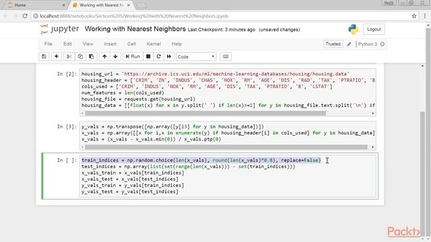
Task: View site information icon in address bar
Action: pyautogui.click(x=36, y=16)
